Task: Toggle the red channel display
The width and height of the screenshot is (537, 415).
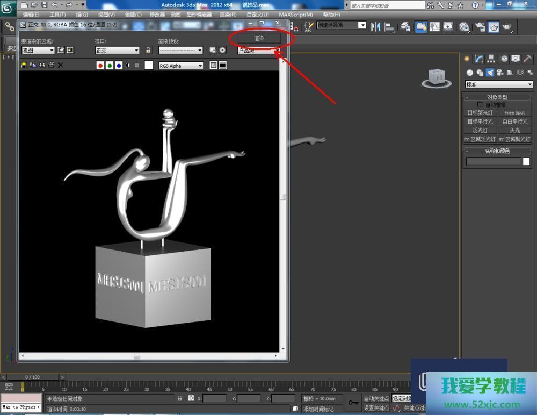Action: (100, 65)
